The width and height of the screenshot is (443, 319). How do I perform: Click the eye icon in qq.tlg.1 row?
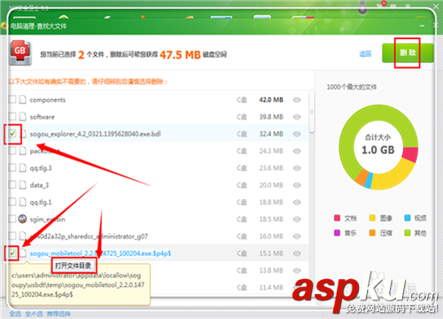(x=297, y=202)
